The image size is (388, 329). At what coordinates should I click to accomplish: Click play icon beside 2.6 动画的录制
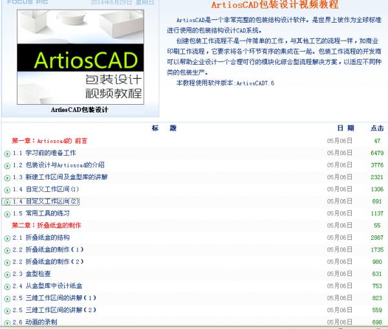pos(7,323)
